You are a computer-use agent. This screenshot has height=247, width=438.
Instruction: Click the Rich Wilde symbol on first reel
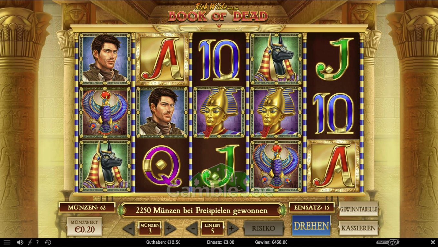105,59
